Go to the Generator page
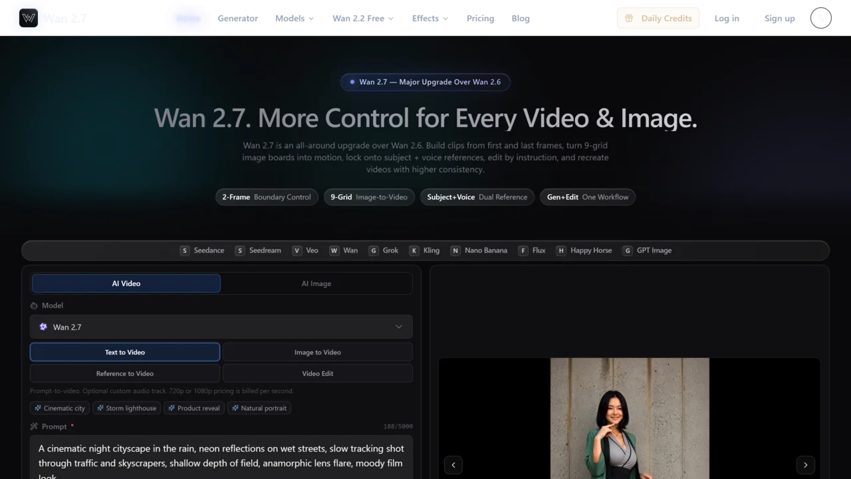This screenshot has height=479, width=851. 237,18
